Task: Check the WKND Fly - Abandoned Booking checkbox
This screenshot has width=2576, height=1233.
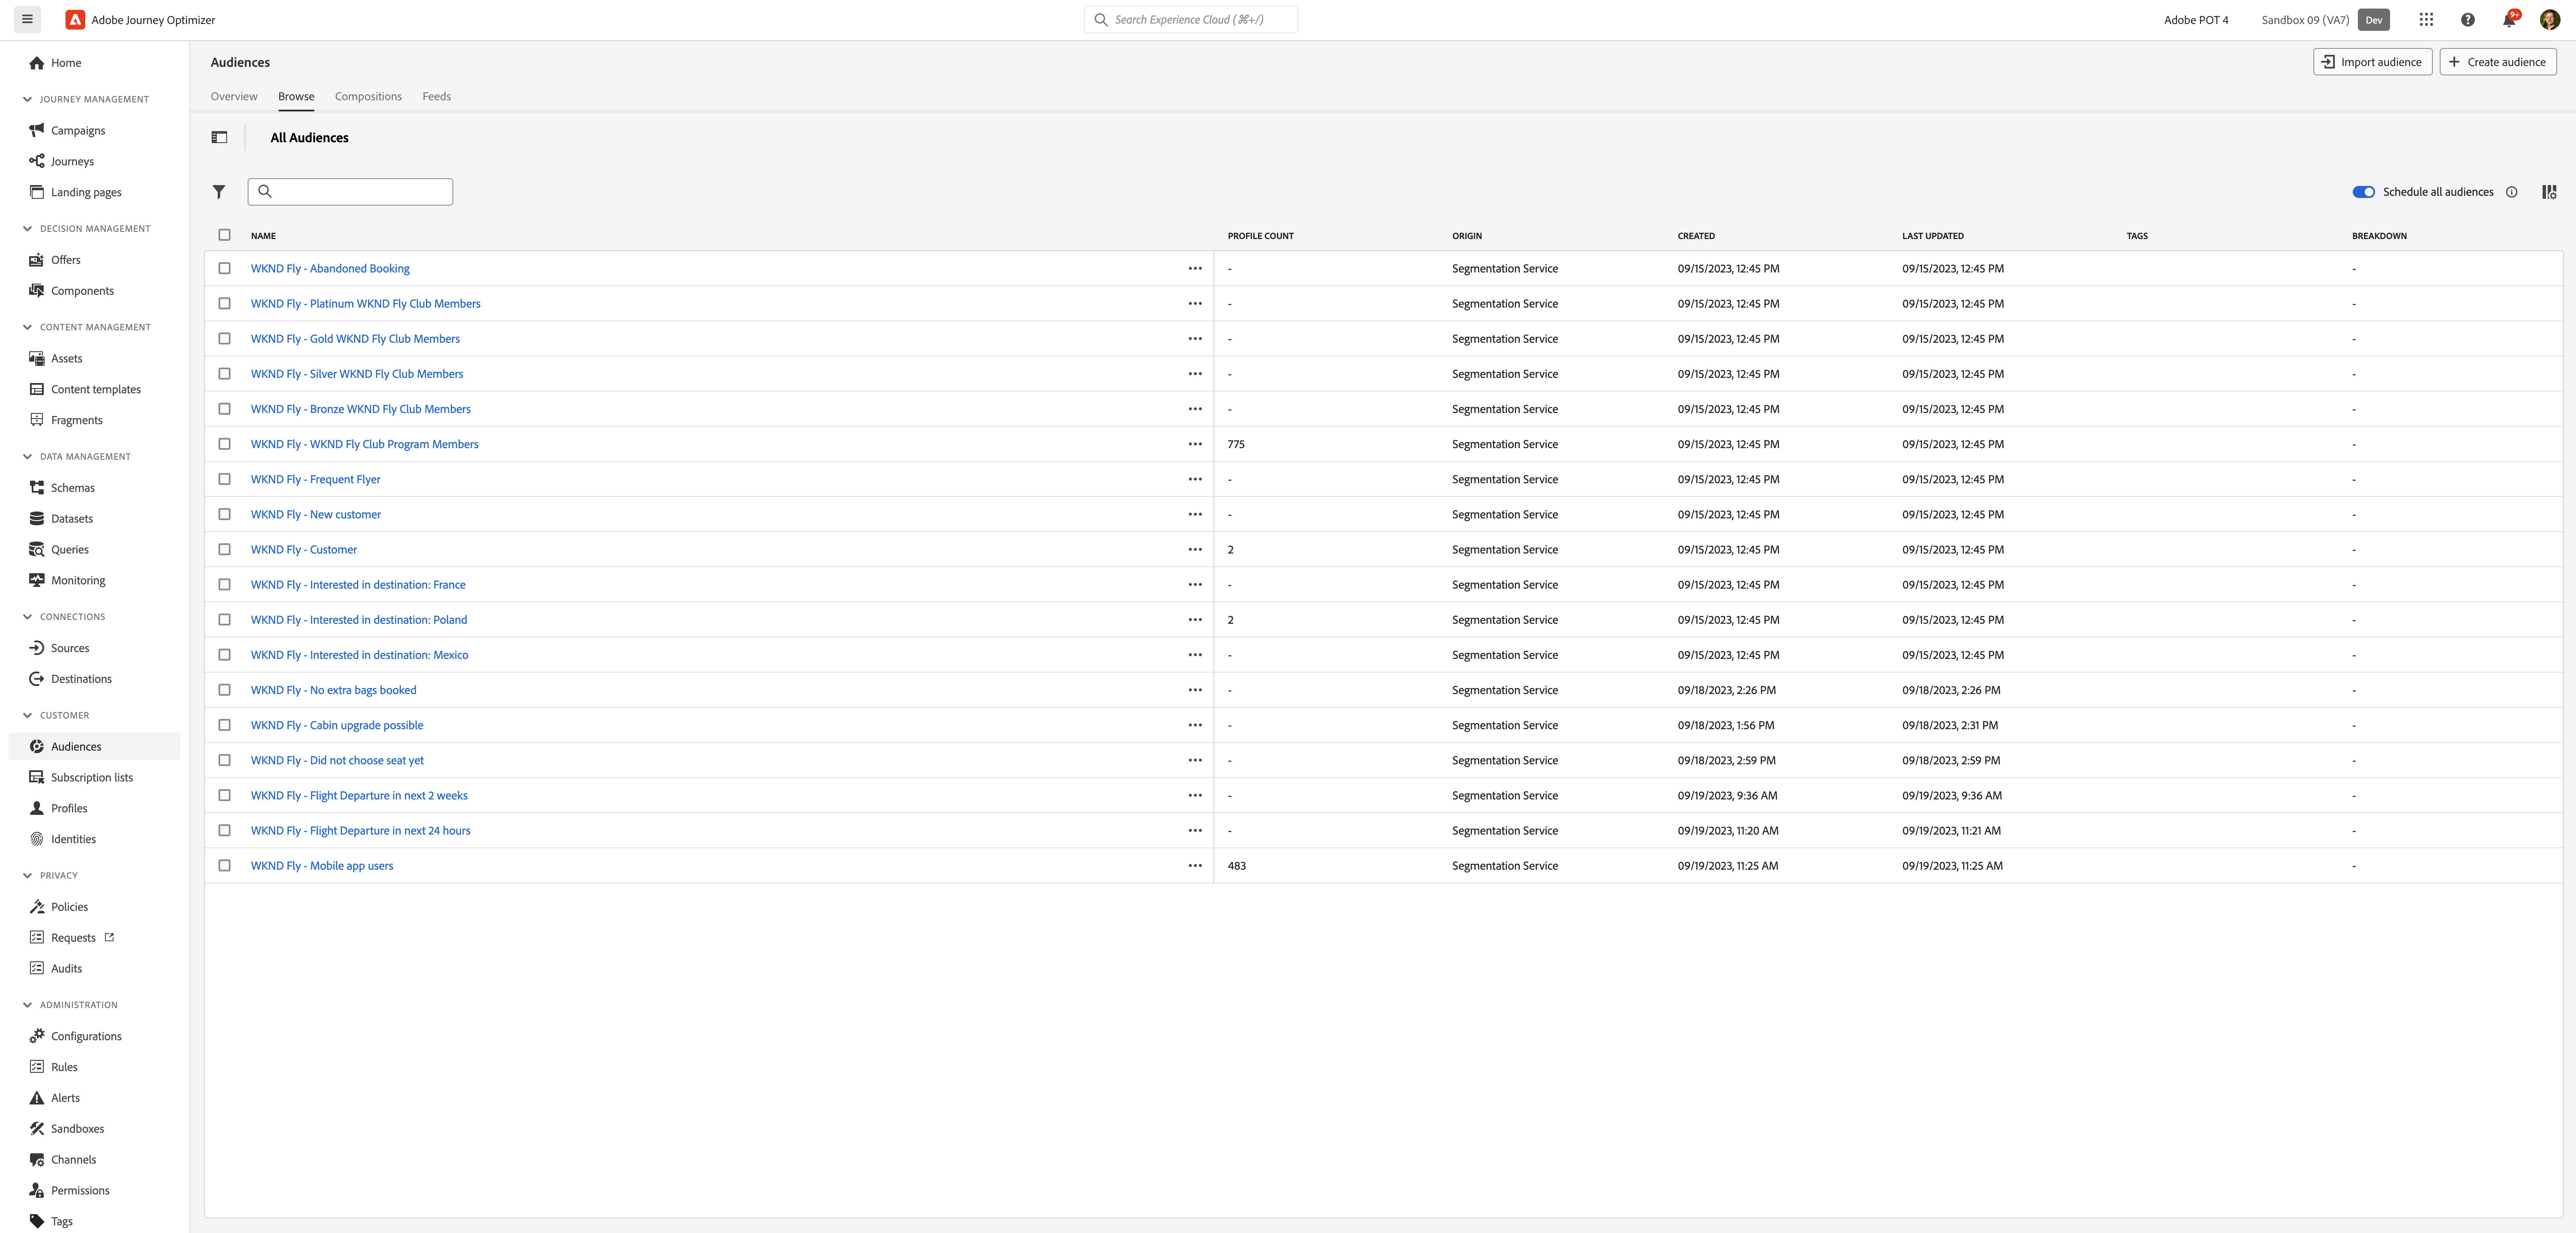Action: coord(224,268)
